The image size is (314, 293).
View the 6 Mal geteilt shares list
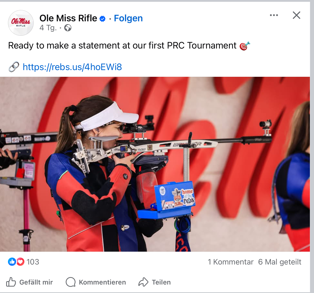[x=280, y=262]
